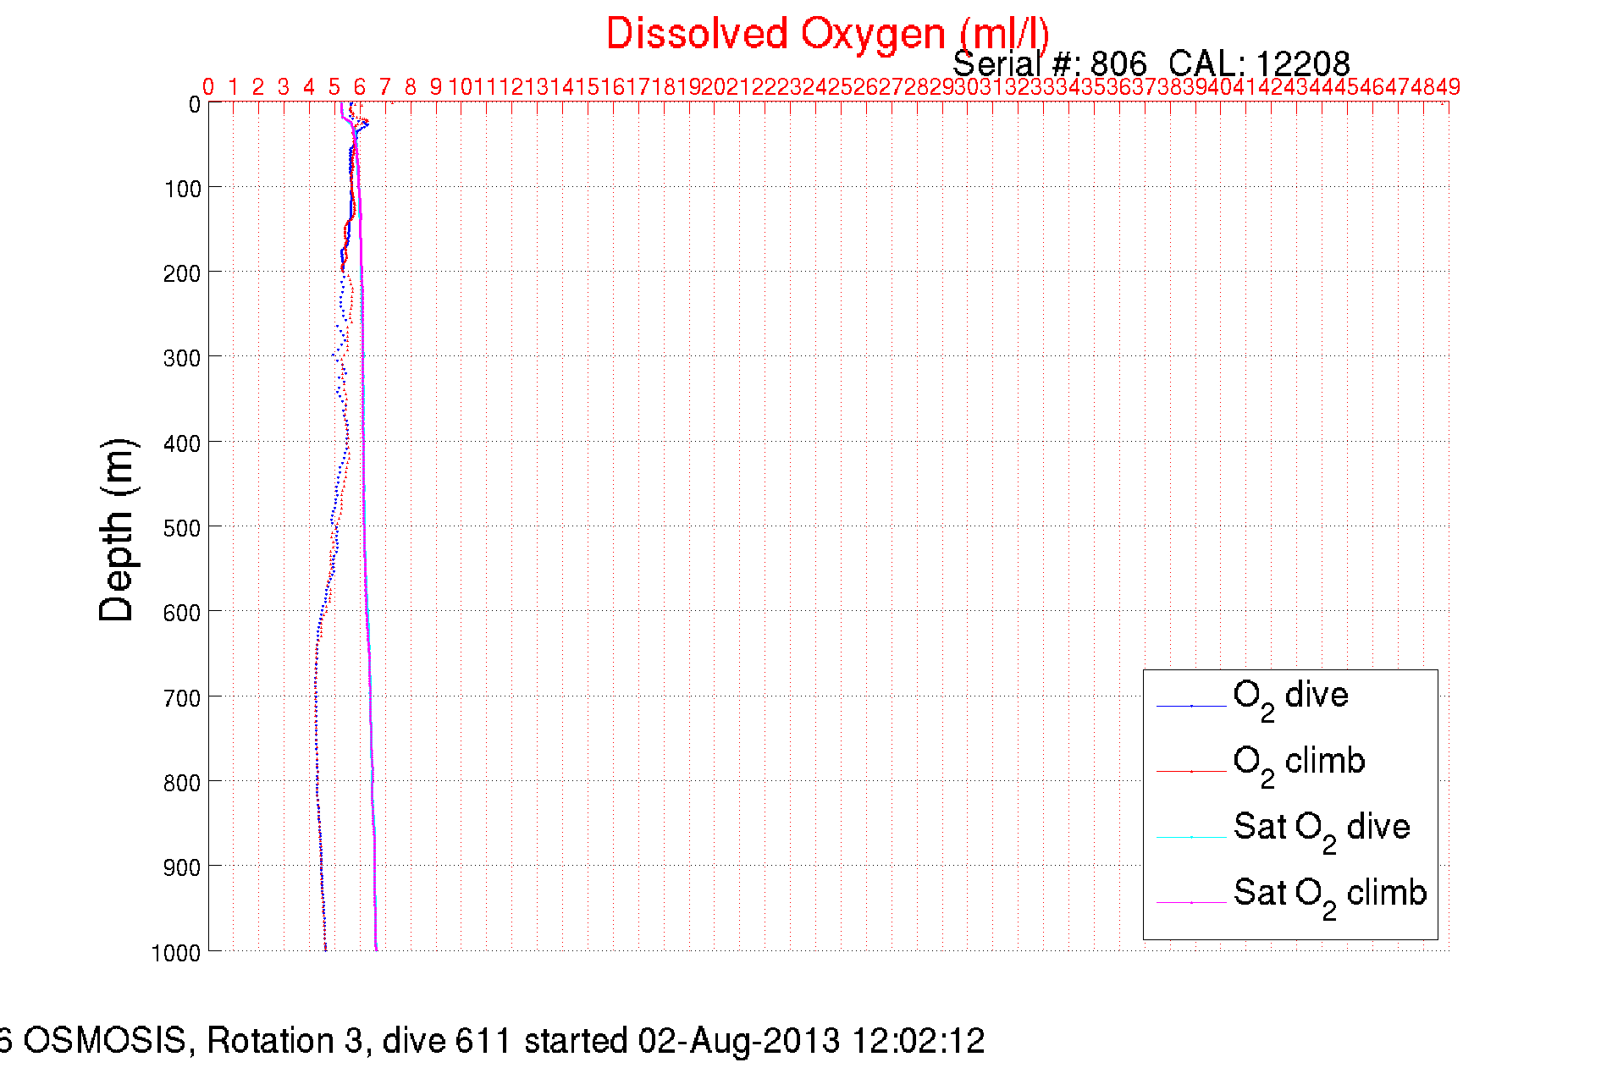
Task: Click the 800 depth tick label
Action: [182, 783]
